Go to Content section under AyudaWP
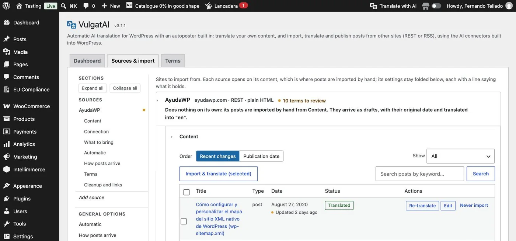The width and height of the screenshot is (516, 241). pos(93,121)
